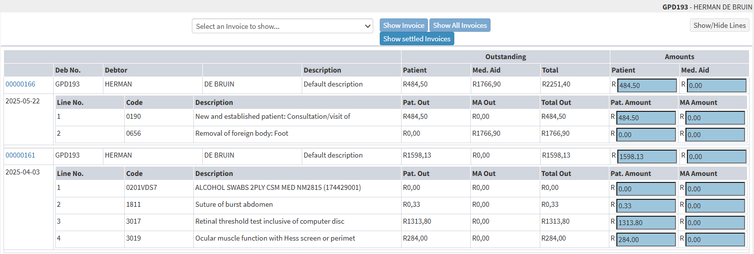Image resolution: width=754 pixels, height=254 pixels.
Task: Click Show All Invoices button
Action: pyautogui.click(x=460, y=25)
